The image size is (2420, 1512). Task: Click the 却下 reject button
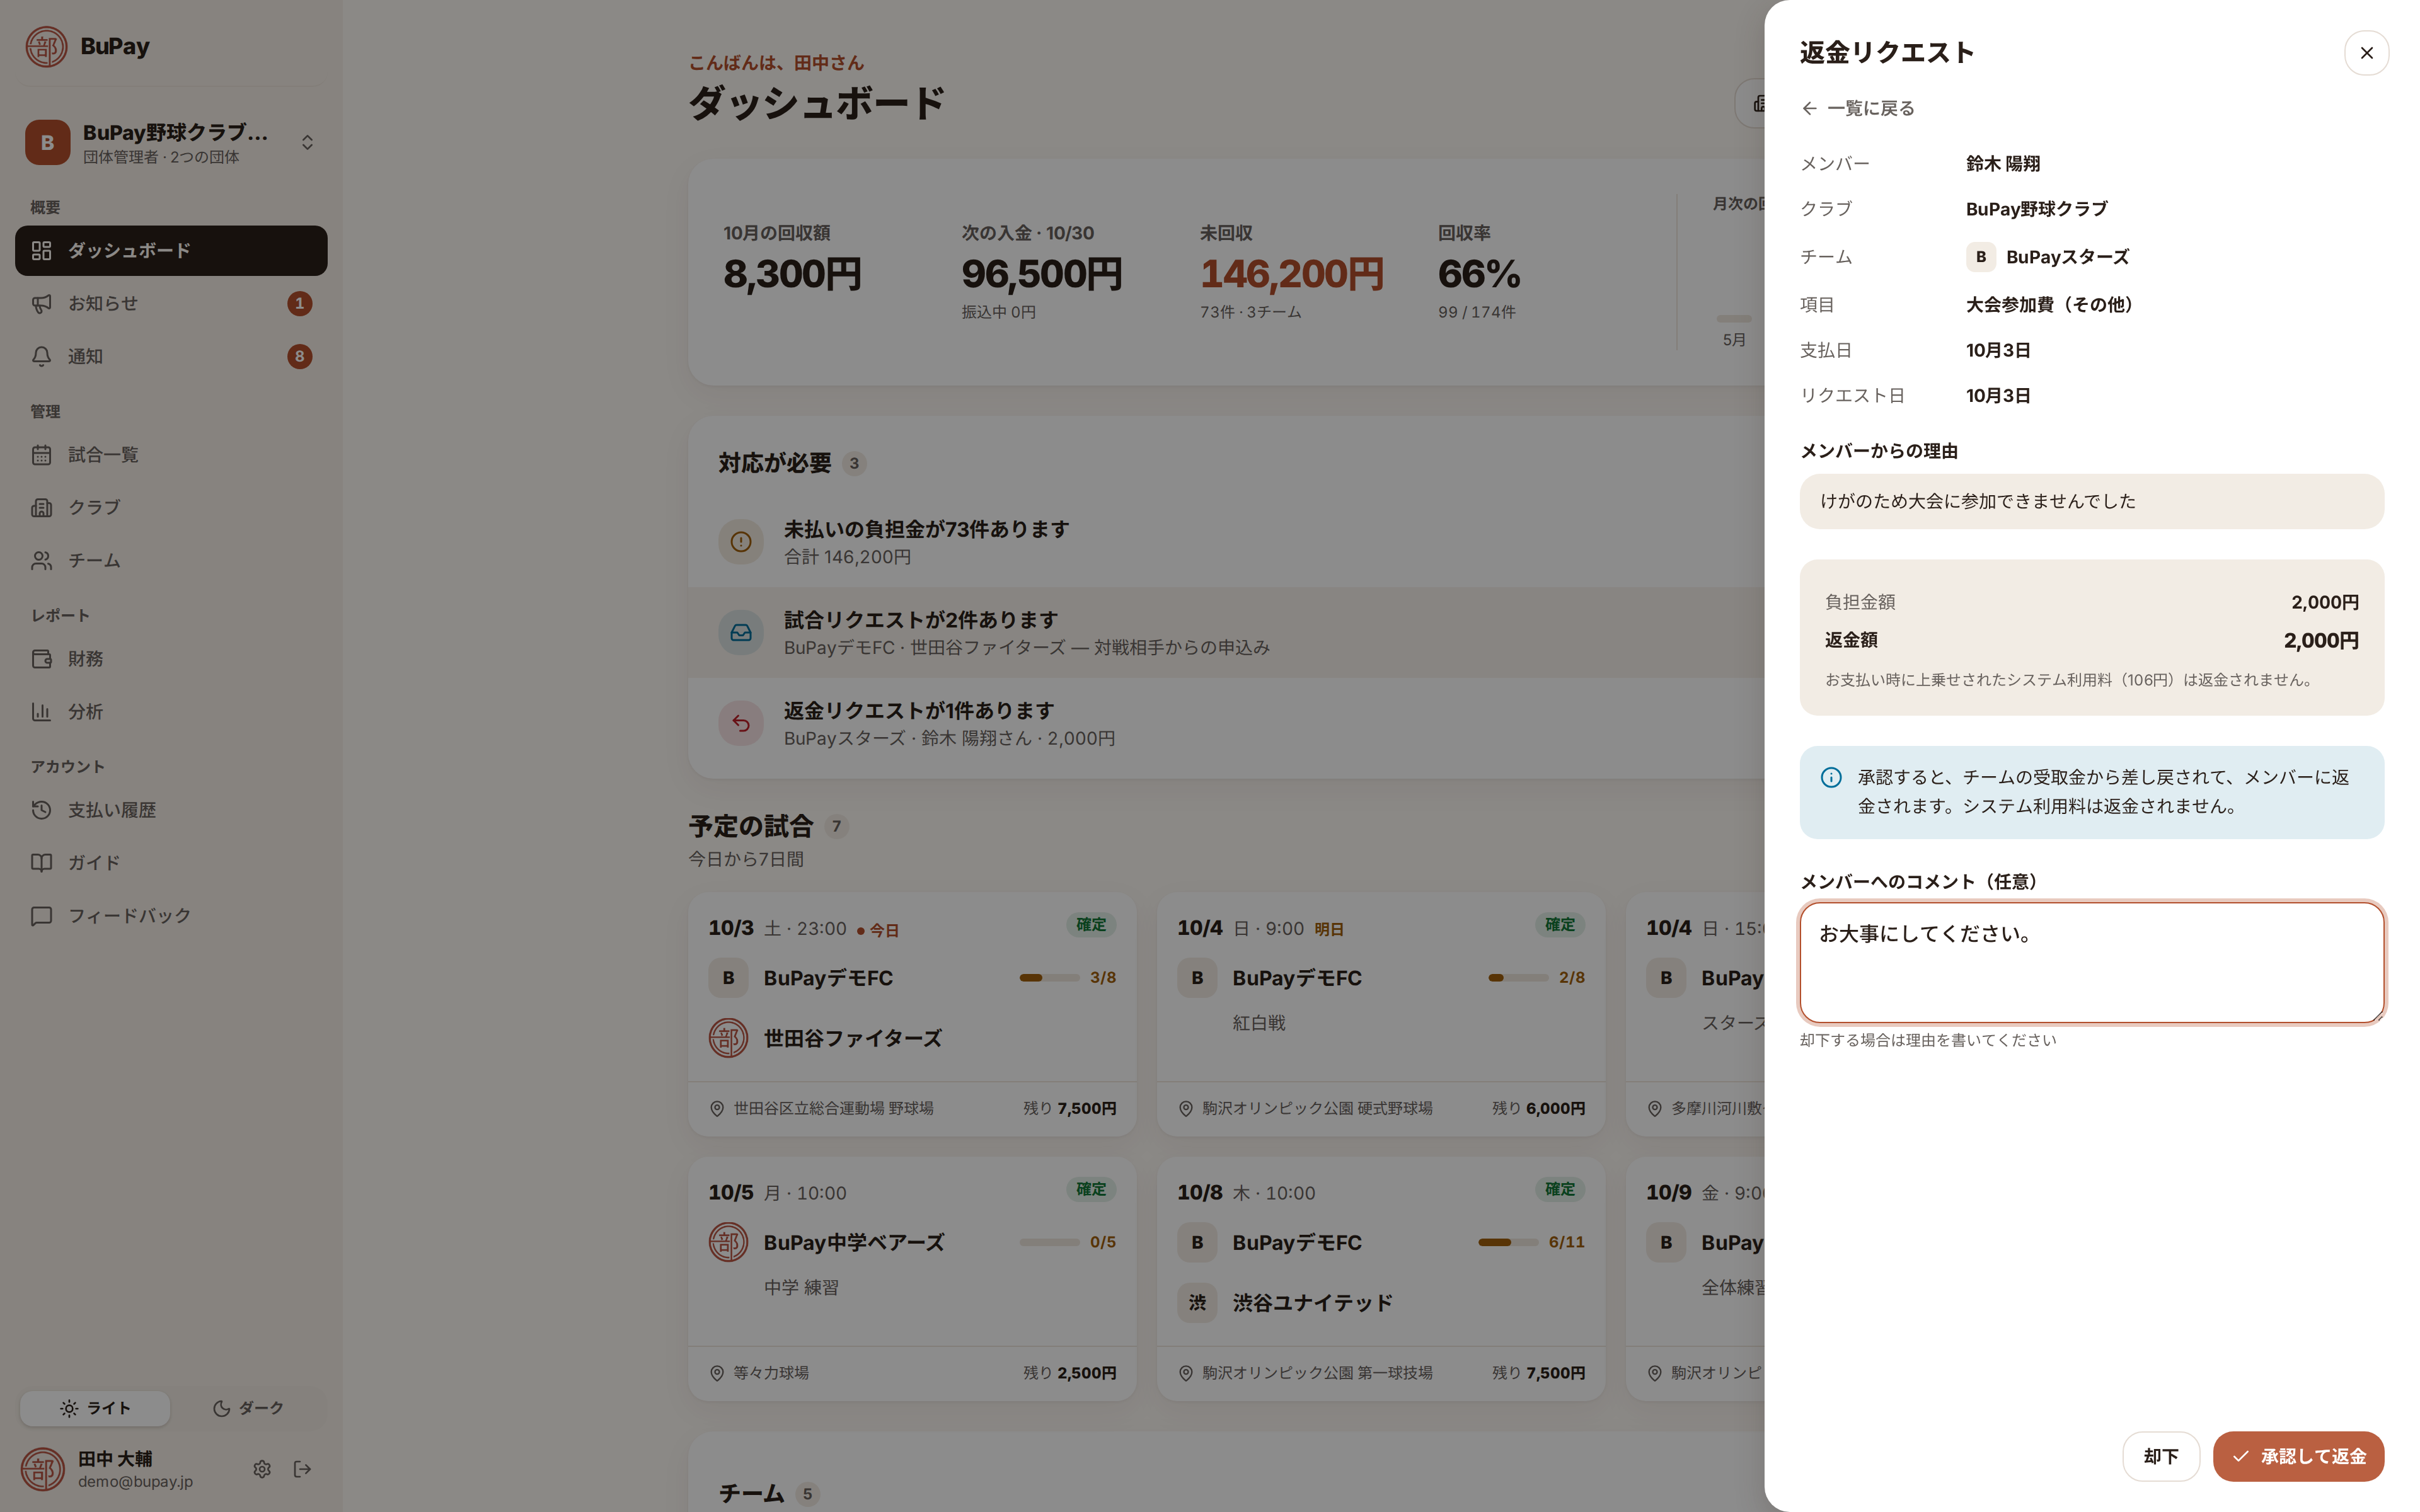[x=2160, y=1456]
